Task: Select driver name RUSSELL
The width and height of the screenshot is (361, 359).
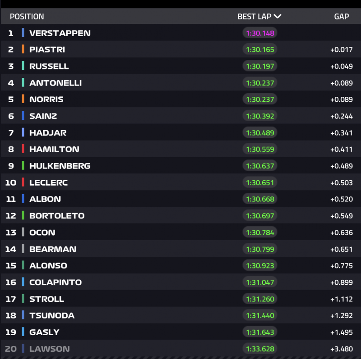Action: coord(49,66)
